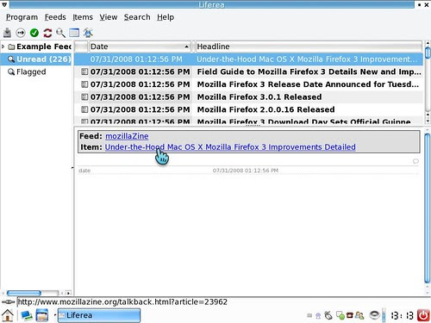Click the red power button on taskbar
The width and height of the screenshot is (431, 323).
[423, 315]
